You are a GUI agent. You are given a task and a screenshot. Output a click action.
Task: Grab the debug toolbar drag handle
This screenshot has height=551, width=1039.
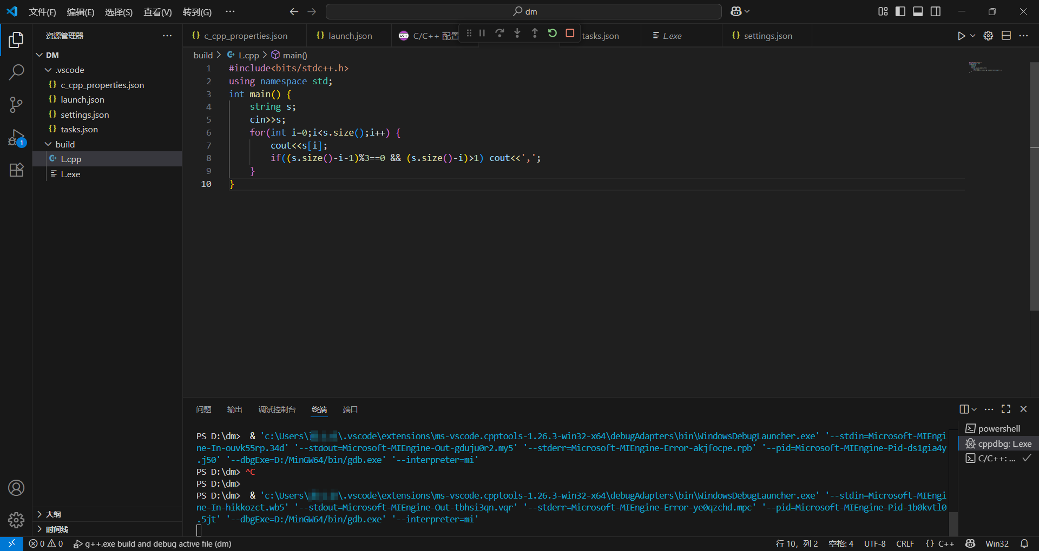point(469,33)
